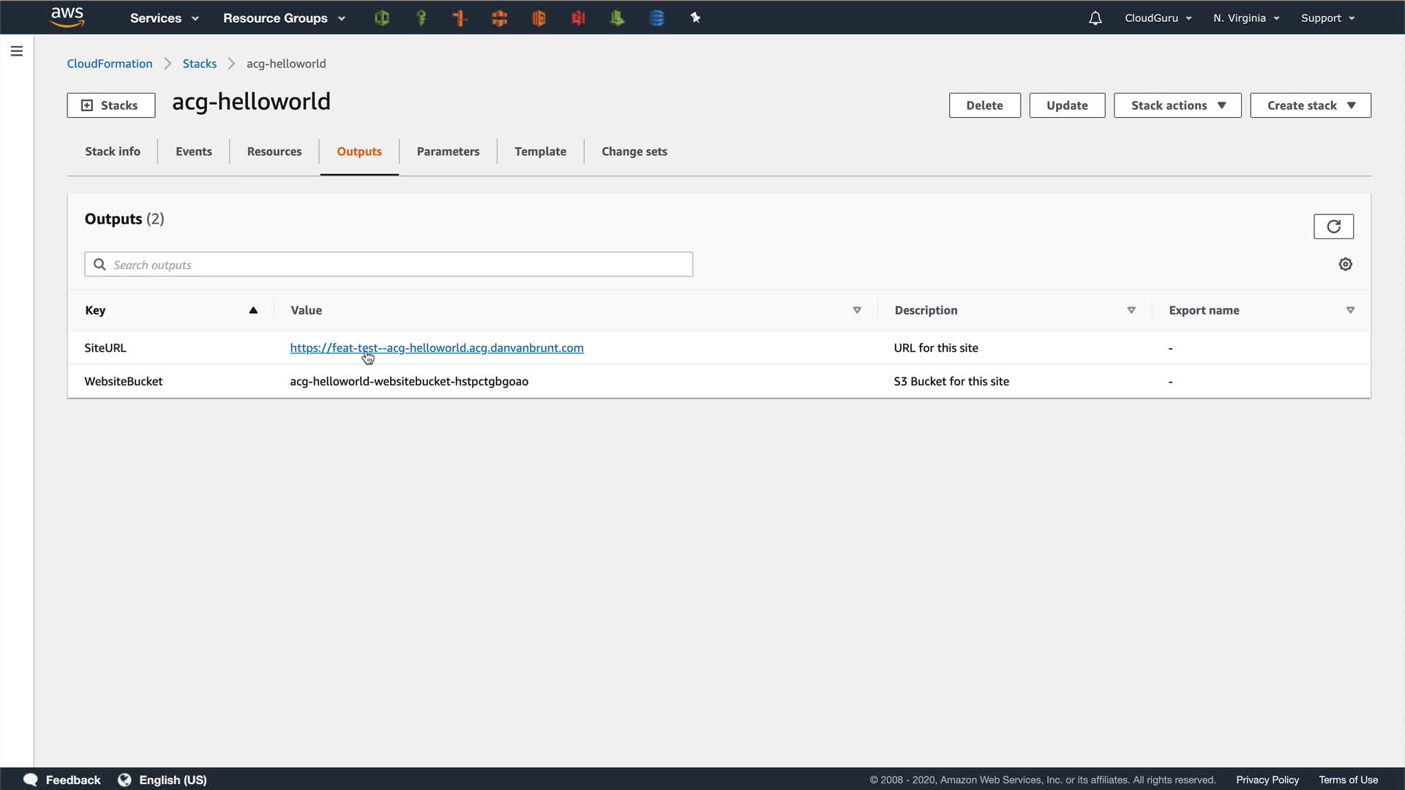Go to AWS console home logo

tap(67, 18)
